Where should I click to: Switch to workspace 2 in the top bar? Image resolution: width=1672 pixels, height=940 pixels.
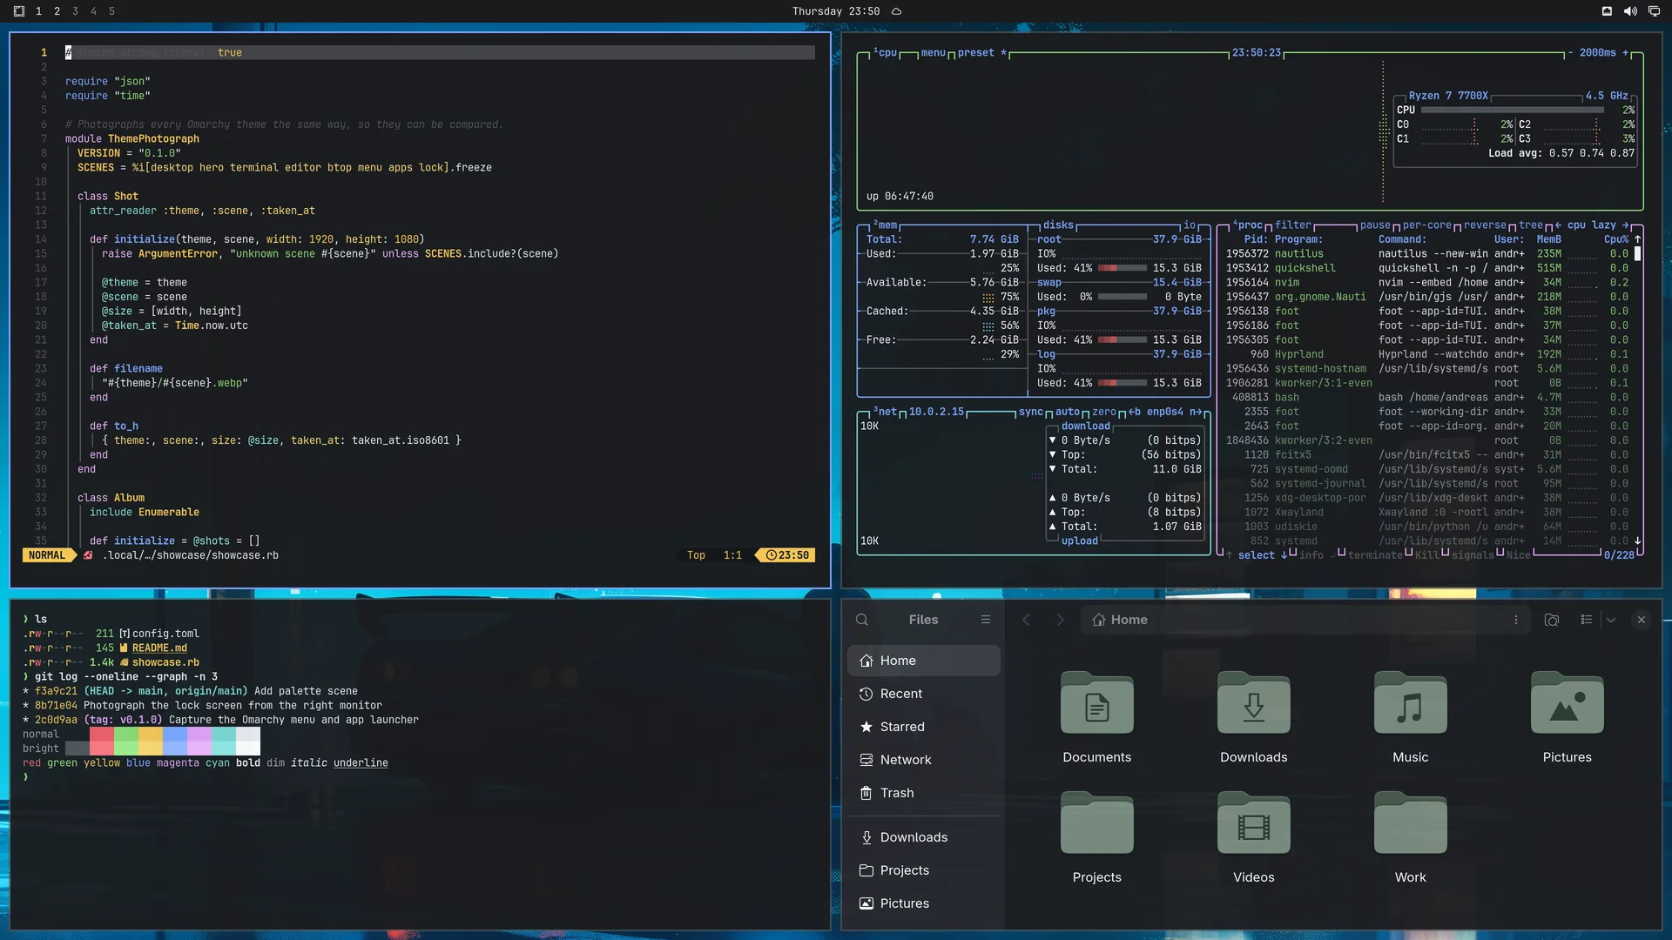pos(57,11)
